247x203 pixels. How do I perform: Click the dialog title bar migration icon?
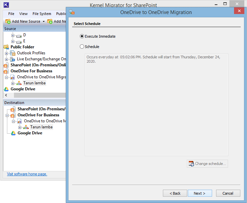pyautogui.click(x=72, y=12)
